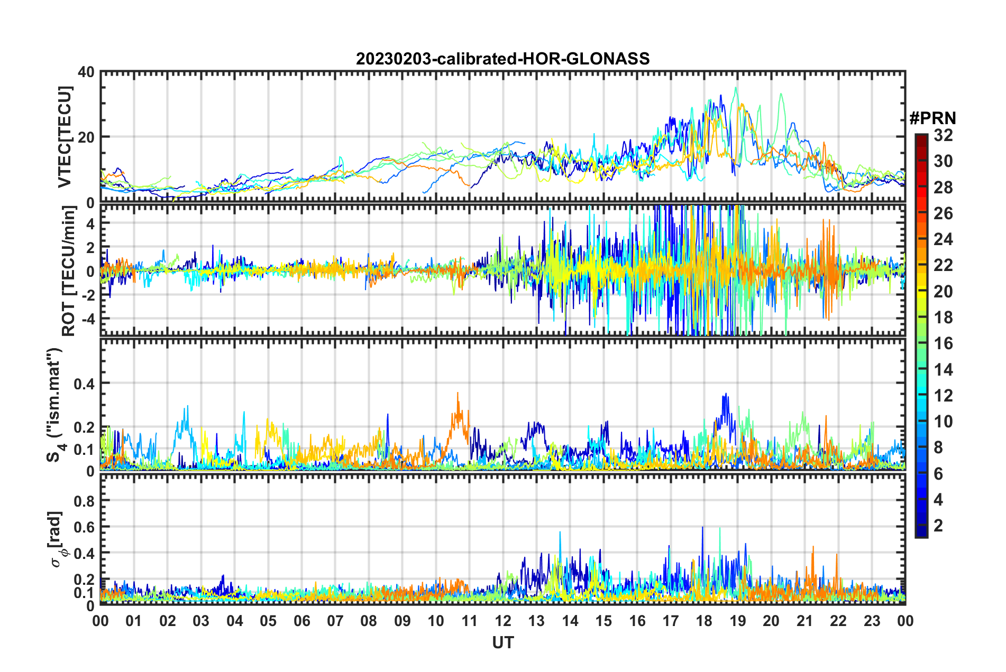Click PRN colorbar tick 32
This screenshot has height=672, width=1006.
pyautogui.click(x=944, y=135)
